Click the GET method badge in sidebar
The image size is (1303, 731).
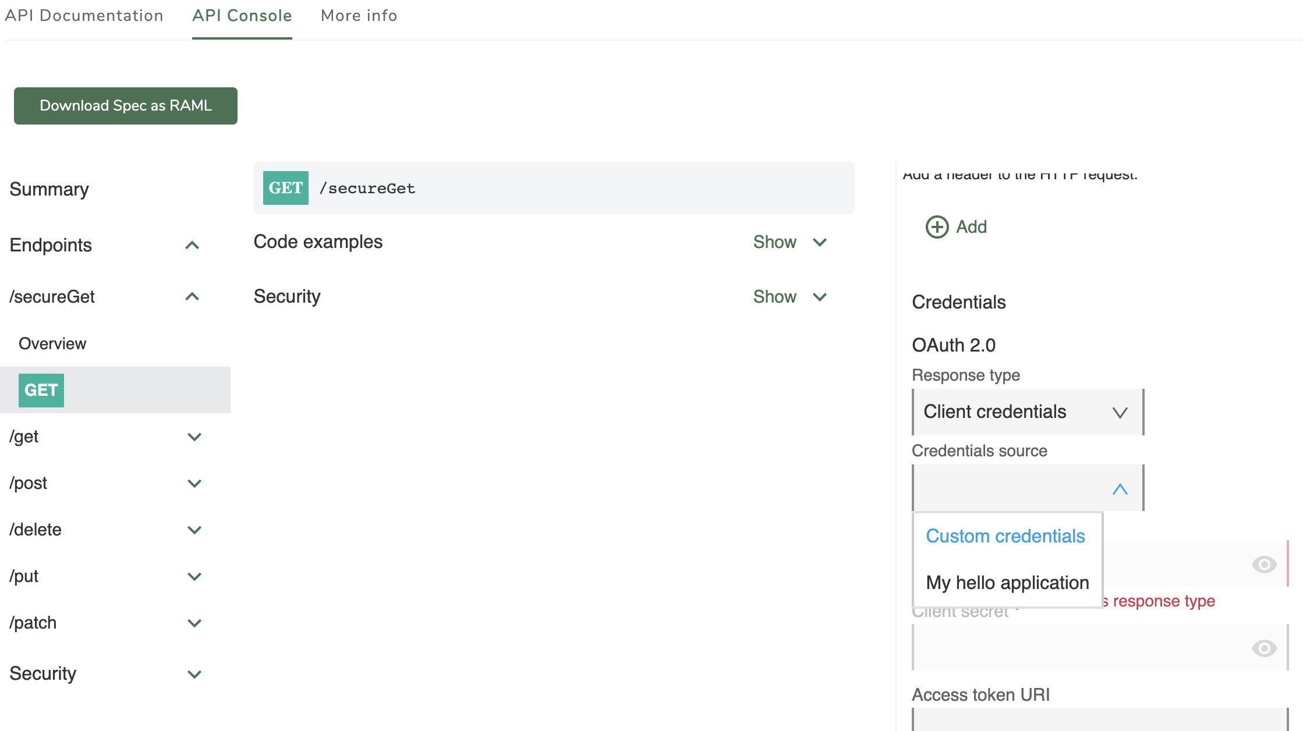pyautogui.click(x=41, y=390)
